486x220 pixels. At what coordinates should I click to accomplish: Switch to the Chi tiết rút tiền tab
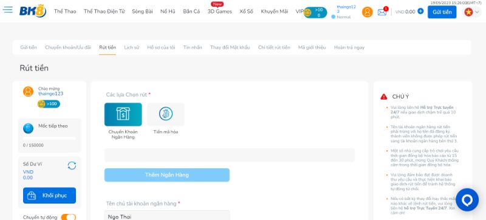[274, 47]
